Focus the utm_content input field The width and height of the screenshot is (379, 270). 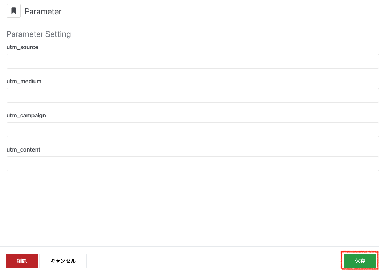tap(192, 164)
